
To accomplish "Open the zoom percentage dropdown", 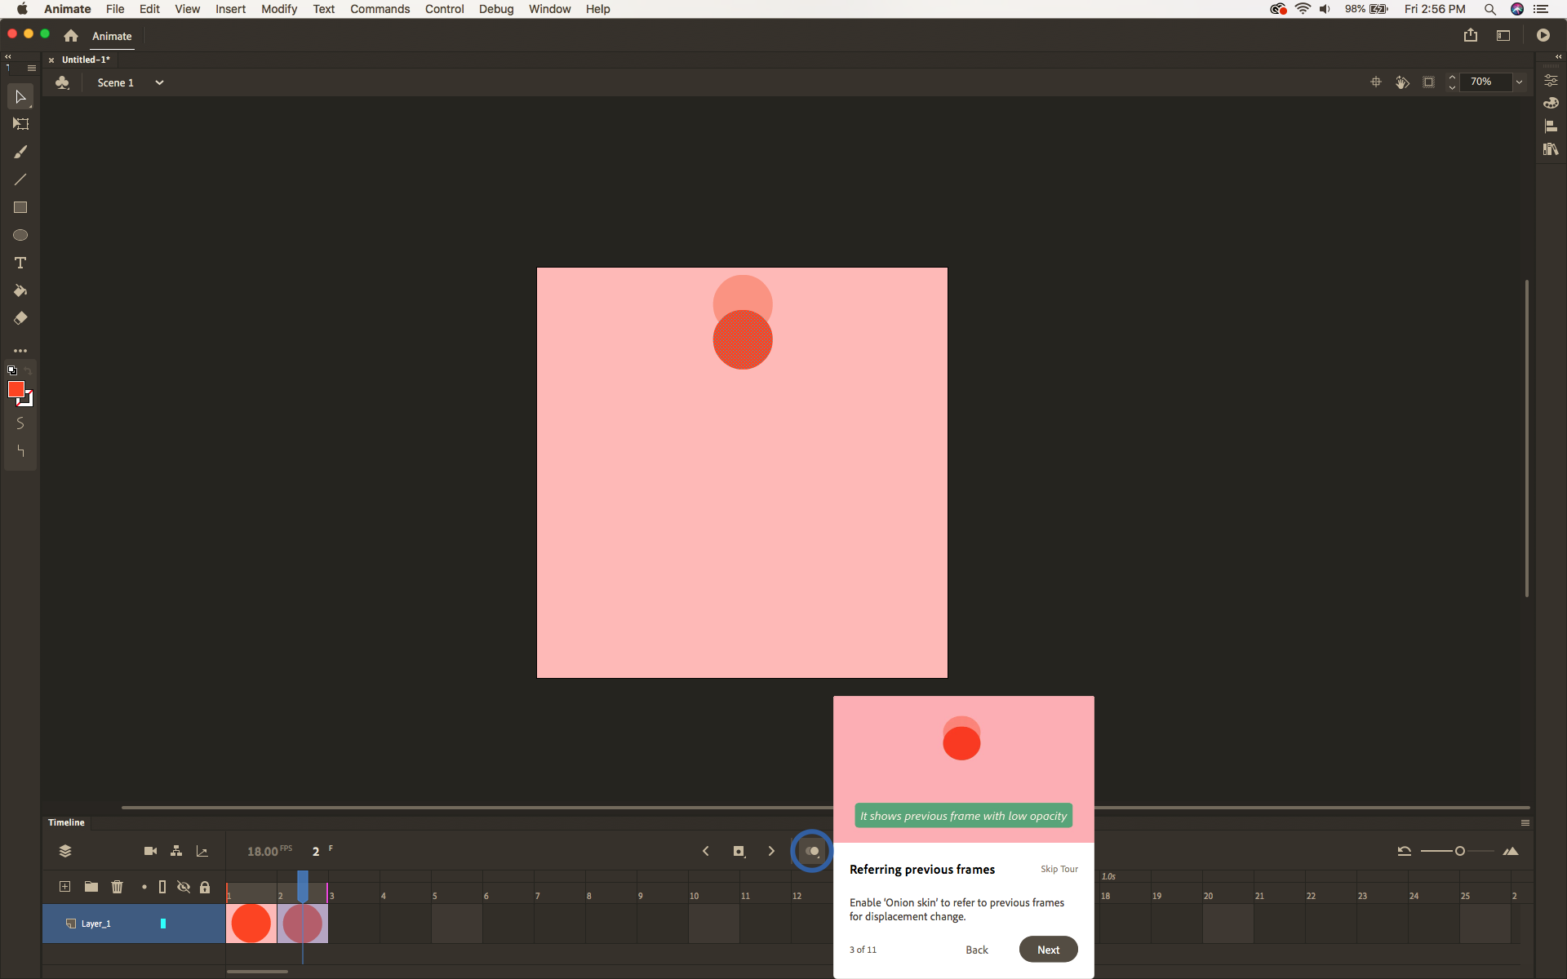I will click(1520, 82).
